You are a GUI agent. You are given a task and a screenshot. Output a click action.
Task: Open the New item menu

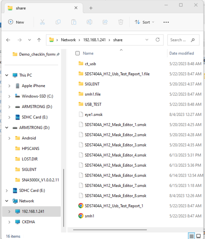[16, 22]
